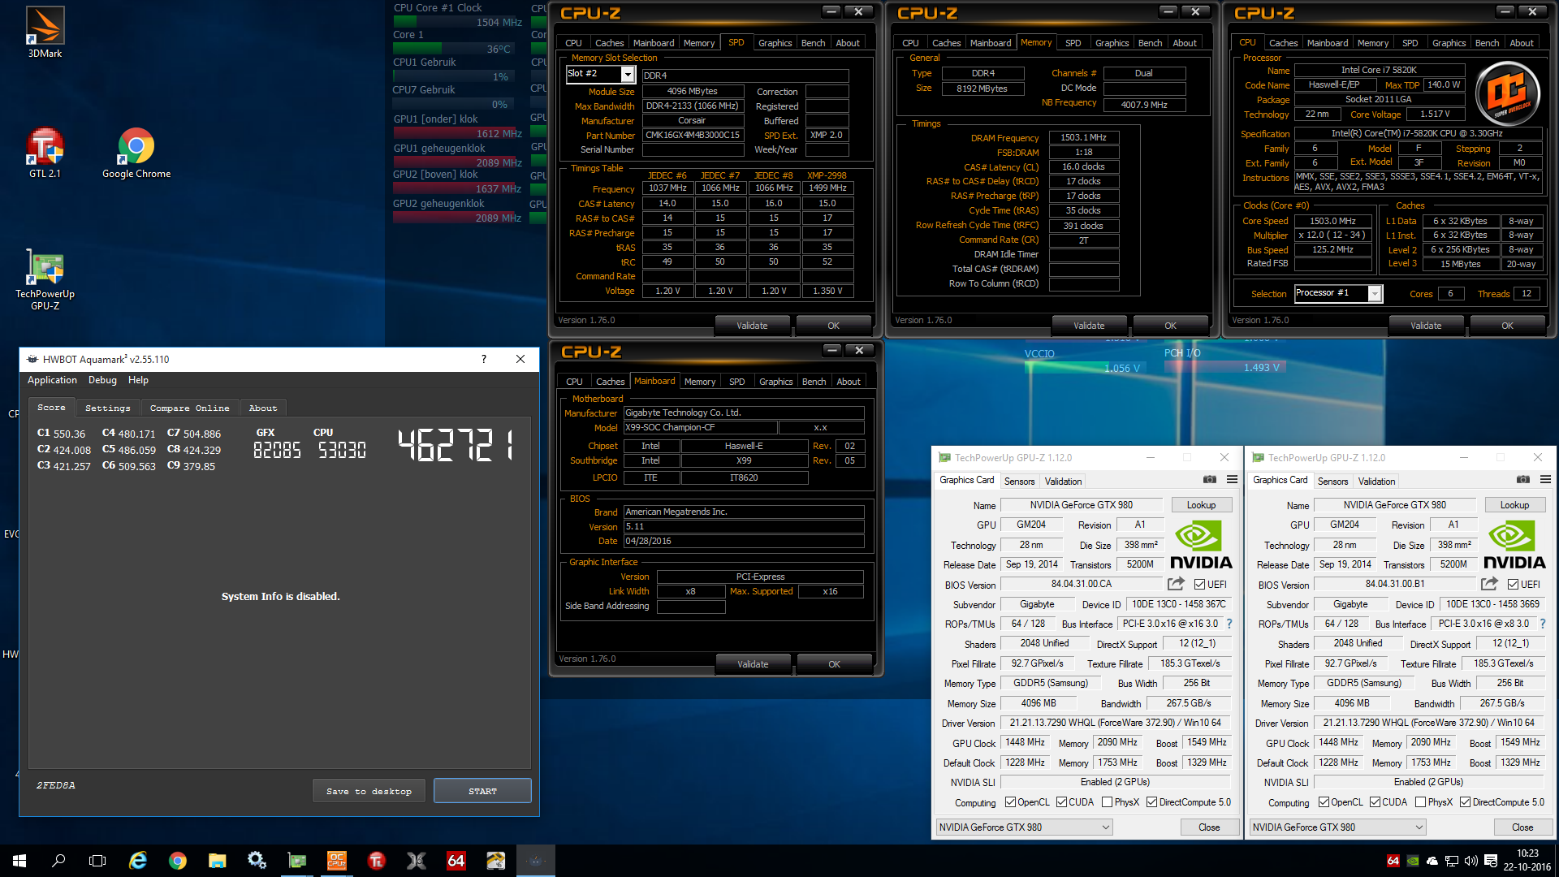Image resolution: width=1559 pixels, height=877 pixels.
Task: Click the motherboard Model field X99-SOC Champion-CF
Action: pyautogui.click(x=700, y=427)
